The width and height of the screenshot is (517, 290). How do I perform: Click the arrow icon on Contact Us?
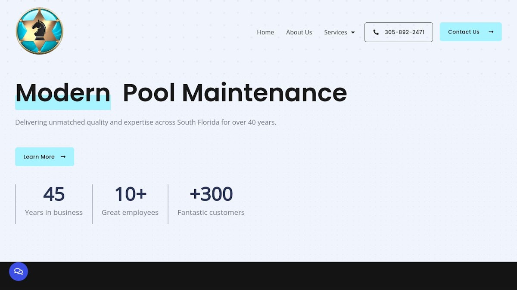point(491,32)
